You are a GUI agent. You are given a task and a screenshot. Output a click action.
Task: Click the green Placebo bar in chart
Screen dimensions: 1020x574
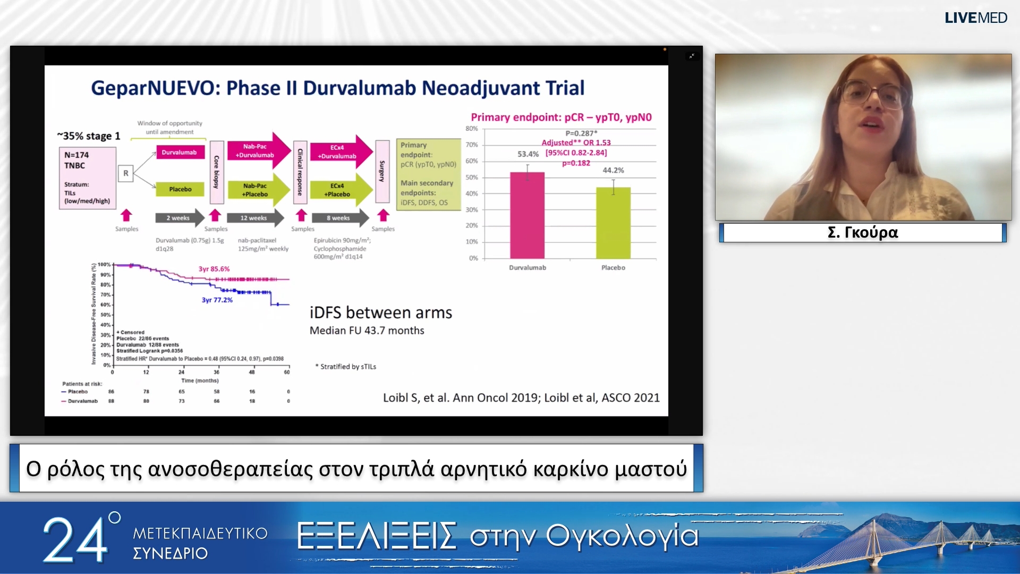click(613, 223)
